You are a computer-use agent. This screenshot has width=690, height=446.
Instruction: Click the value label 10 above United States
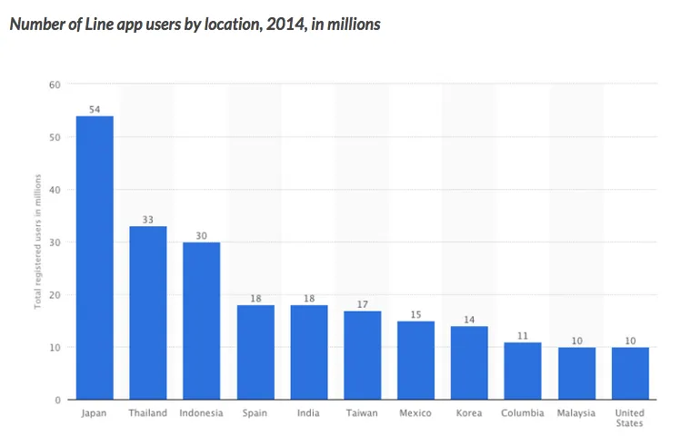[630, 341]
